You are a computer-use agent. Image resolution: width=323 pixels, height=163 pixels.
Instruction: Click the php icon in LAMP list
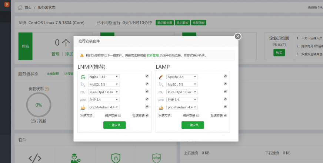(x=161, y=100)
